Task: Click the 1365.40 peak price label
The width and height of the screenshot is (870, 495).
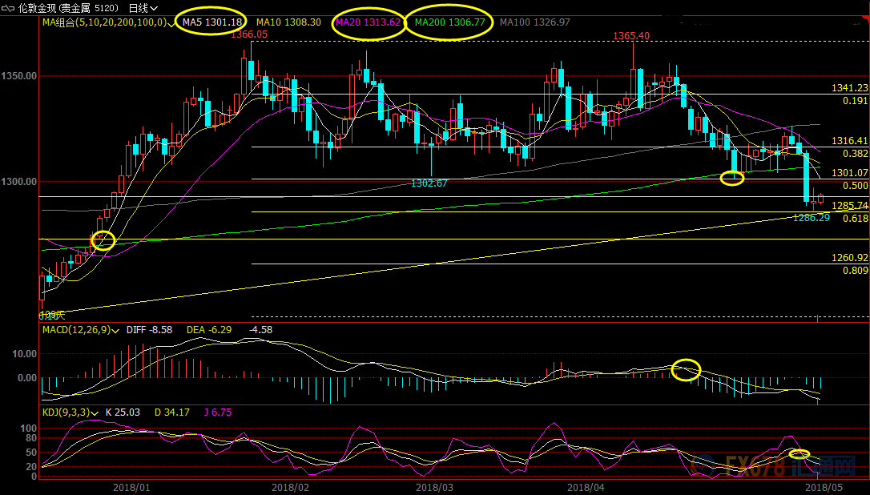Action: 631,36
